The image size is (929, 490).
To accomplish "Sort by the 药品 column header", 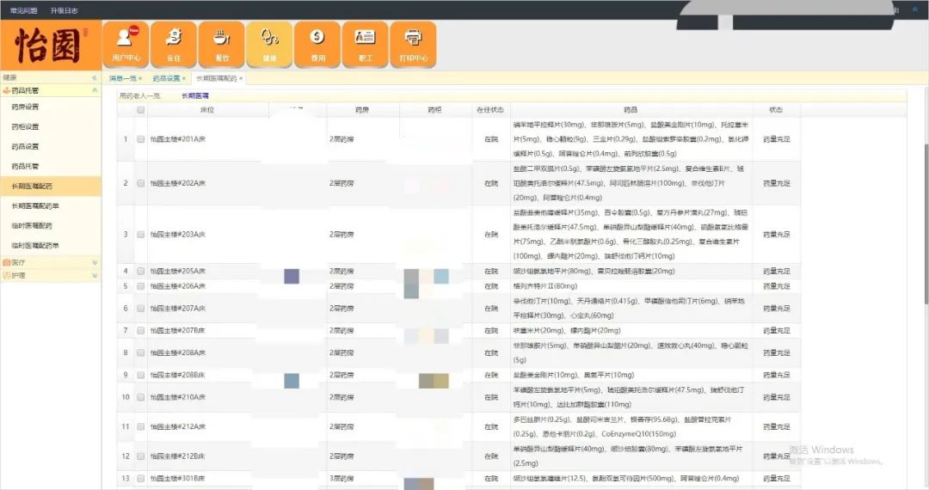I will 631,109.
